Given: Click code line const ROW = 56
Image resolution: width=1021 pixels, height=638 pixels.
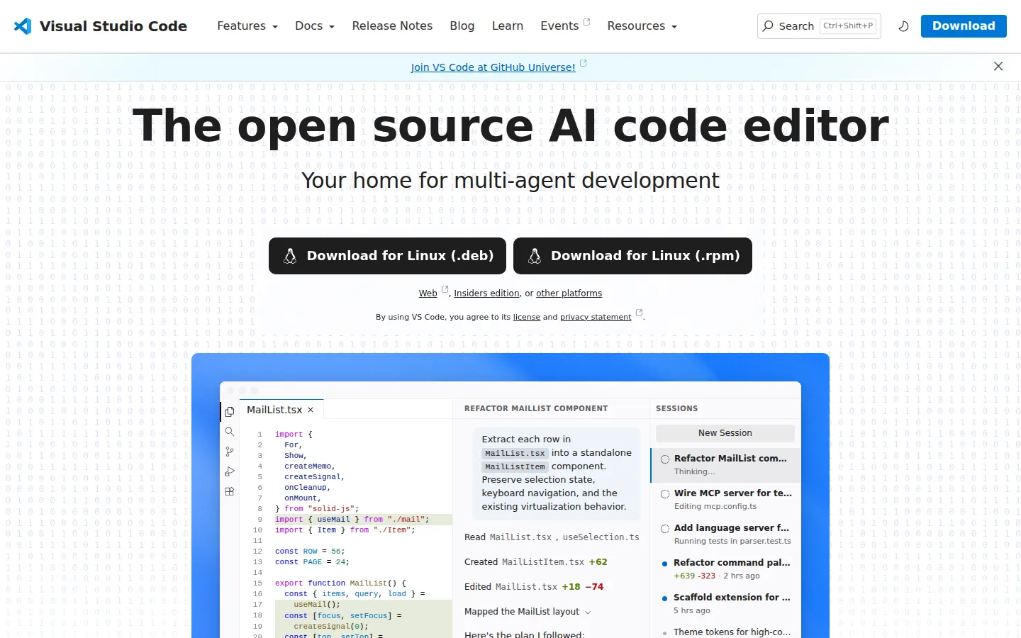Looking at the screenshot, I should [x=310, y=552].
